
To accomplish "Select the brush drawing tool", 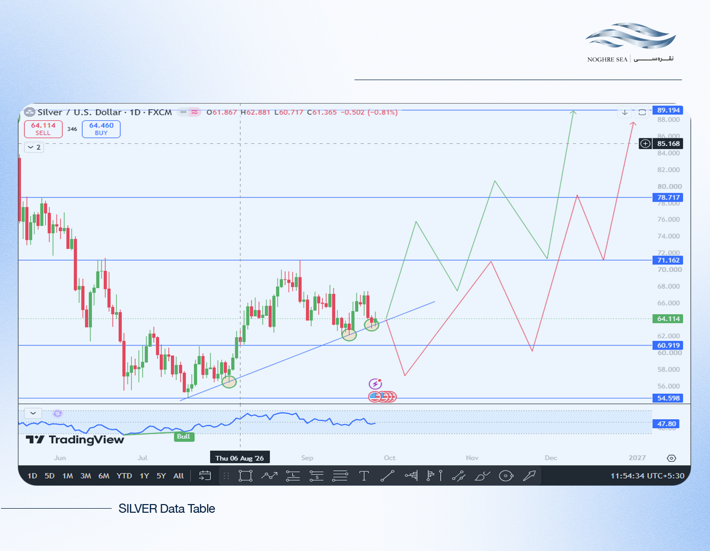I will click(x=482, y=476).
